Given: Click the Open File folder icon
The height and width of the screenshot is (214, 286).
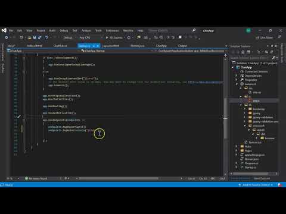Looking at the screenshot, I should pos(30,37).
